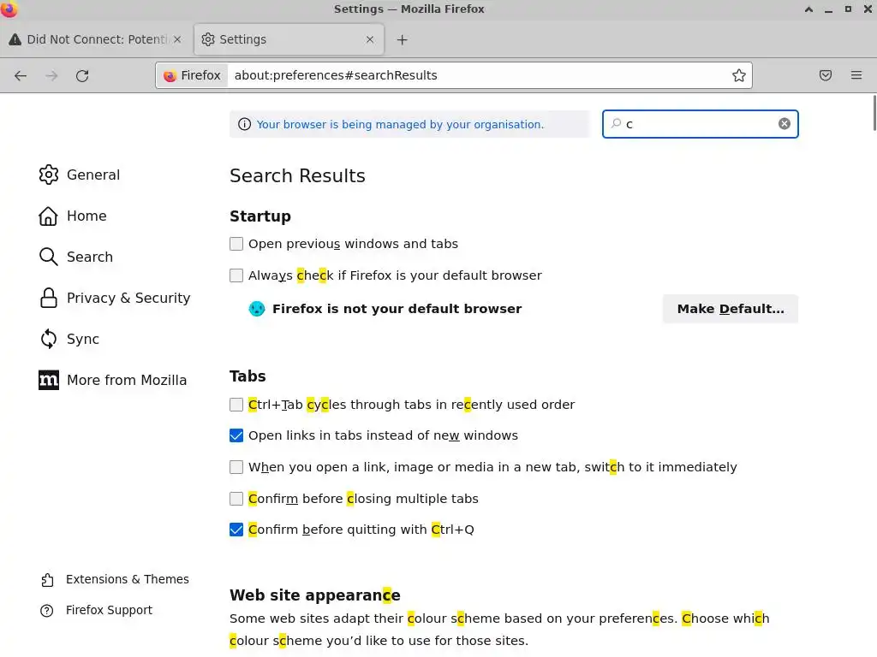Enable Open previous windows and tabs
This screenshot has width=877, height=657.
(236, 244)
